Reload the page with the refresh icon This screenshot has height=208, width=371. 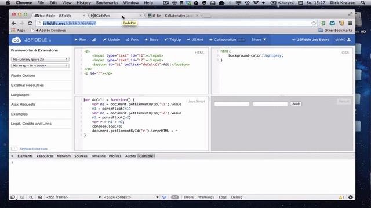[30, 23]
